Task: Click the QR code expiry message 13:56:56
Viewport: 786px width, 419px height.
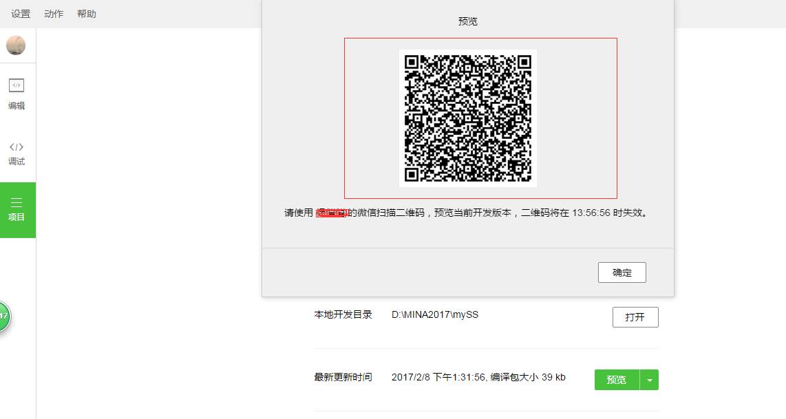Action: coord(591,213)
